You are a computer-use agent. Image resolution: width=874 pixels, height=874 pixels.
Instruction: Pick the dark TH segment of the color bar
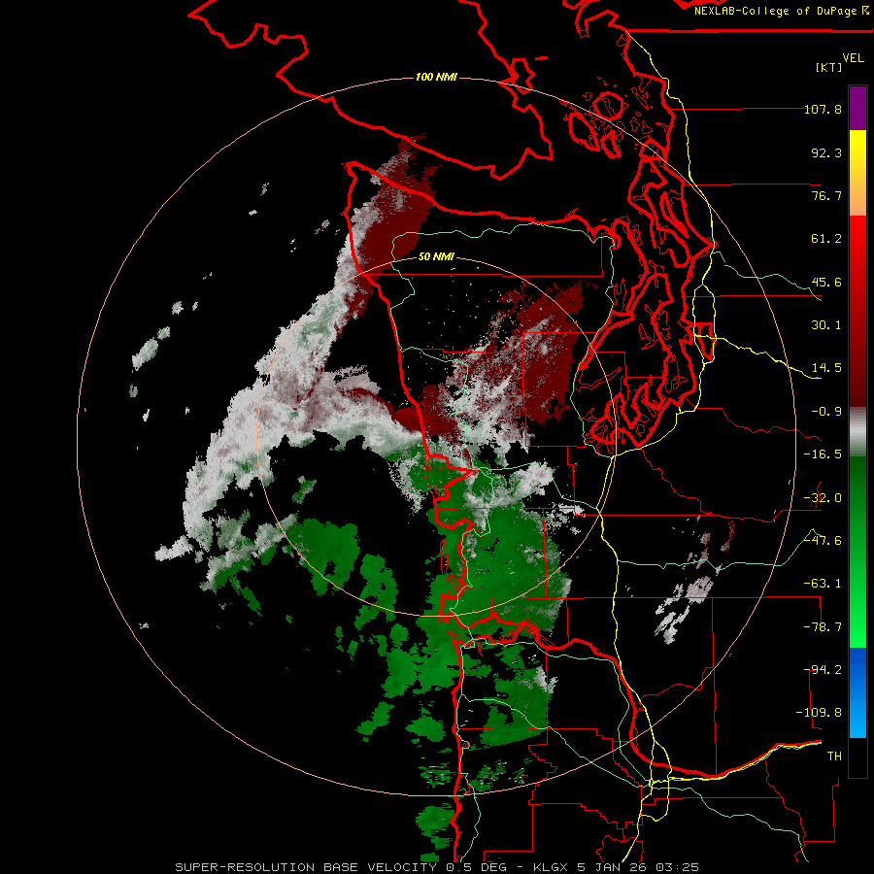(857, 756)
